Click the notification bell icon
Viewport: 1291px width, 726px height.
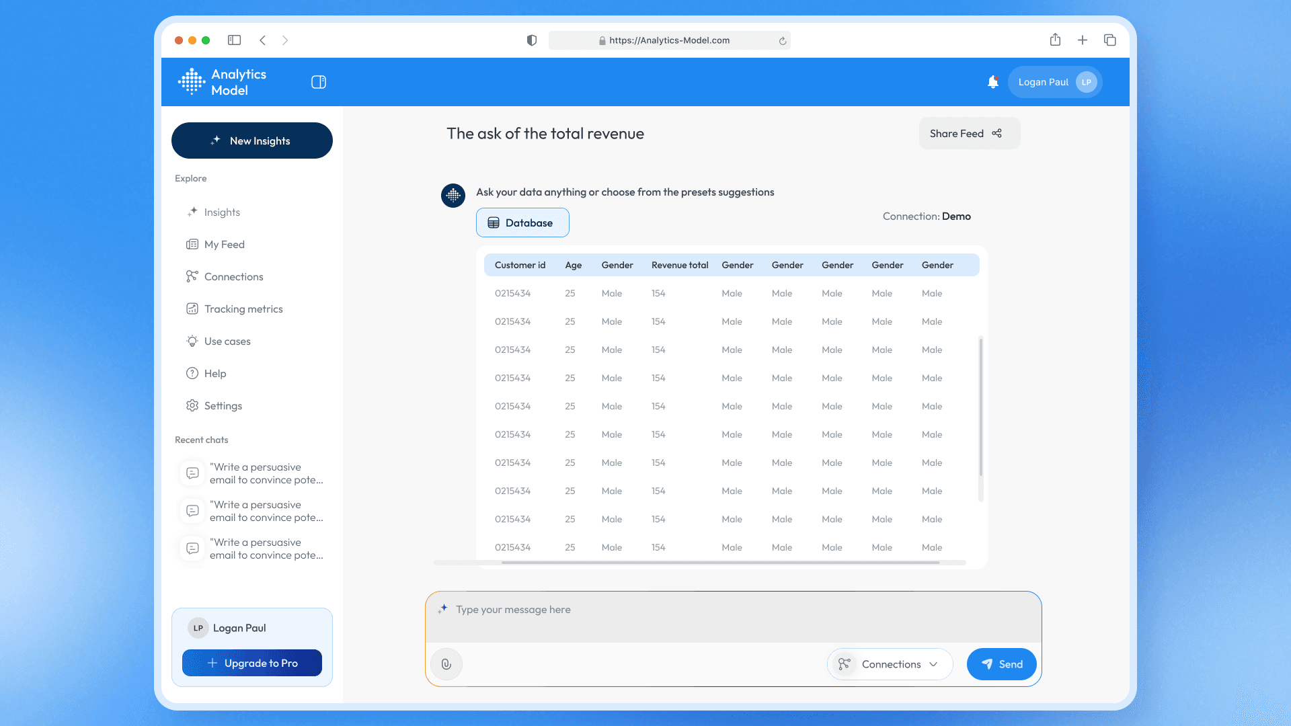pos(992,82)
